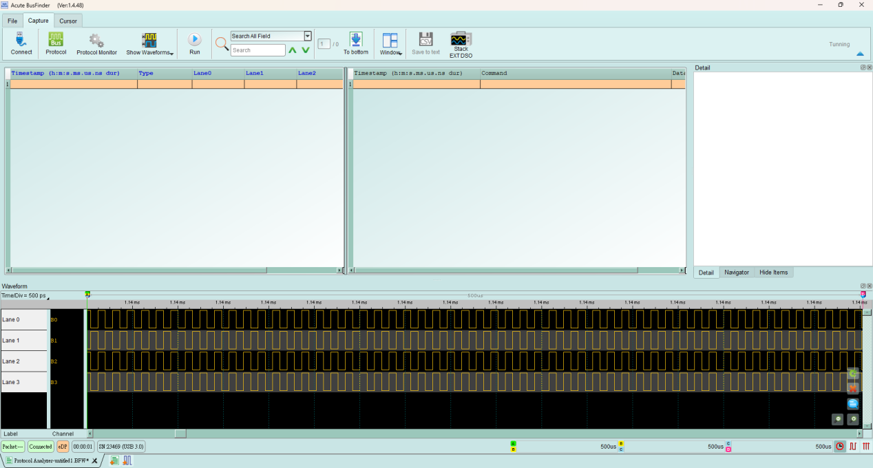Open the Hide Items tab
The image size is (873, 468).
pyautogui.click(x=774, y=273)
